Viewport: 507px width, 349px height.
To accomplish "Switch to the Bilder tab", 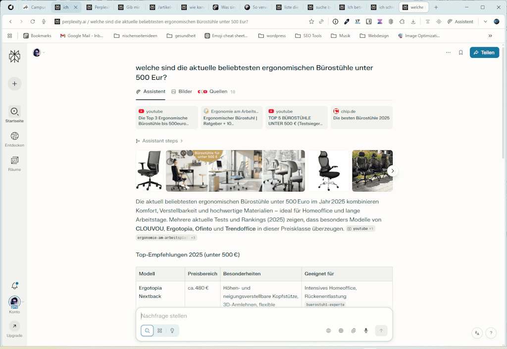I will [x=182, y=92].
